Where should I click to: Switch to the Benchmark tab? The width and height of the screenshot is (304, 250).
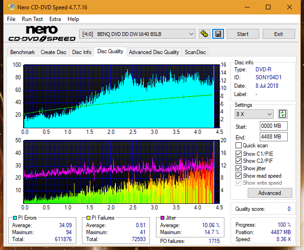coord(23,52)
